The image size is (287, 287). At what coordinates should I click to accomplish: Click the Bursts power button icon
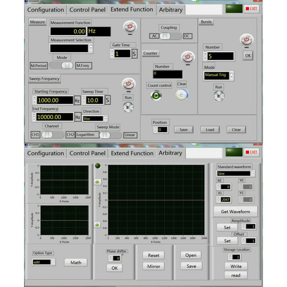tap(247, 40)
